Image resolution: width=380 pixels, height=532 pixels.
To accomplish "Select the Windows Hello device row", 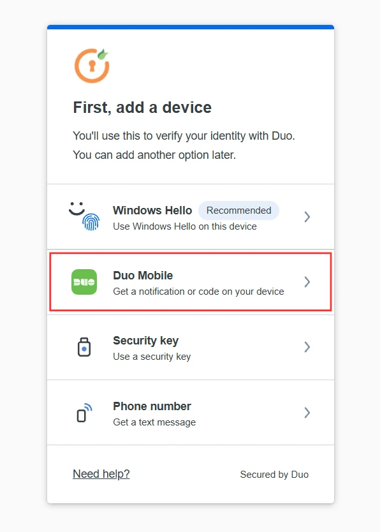I will click(x=190, y=216).
